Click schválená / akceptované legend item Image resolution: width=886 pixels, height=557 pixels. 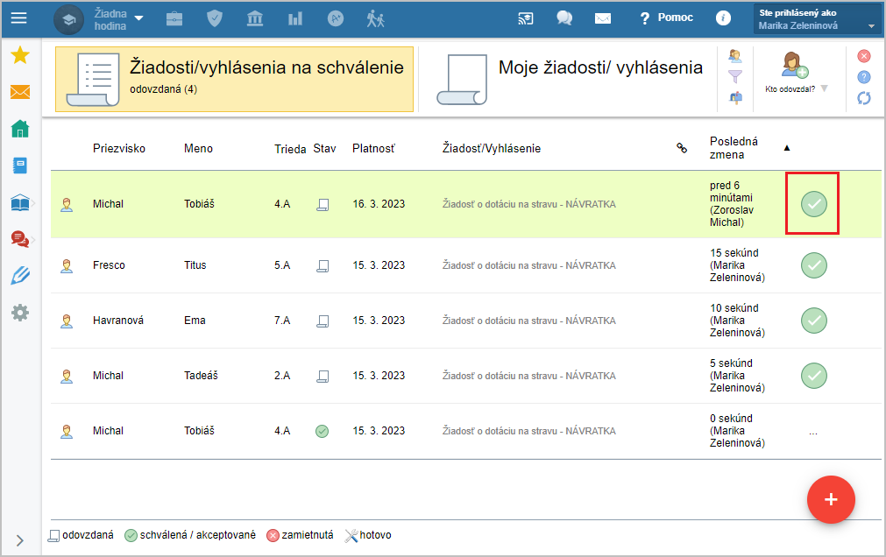pyautogui.click(x=190, y=535)
